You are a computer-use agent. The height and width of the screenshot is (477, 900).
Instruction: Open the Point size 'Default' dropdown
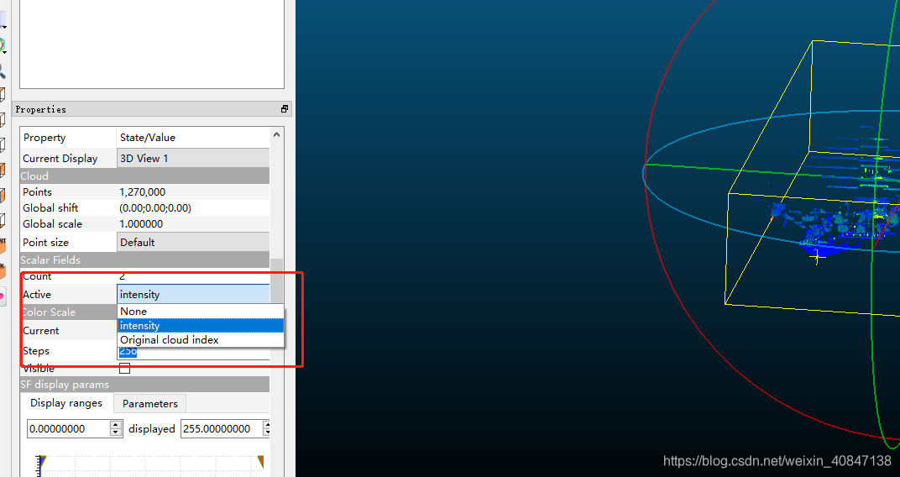193,242
